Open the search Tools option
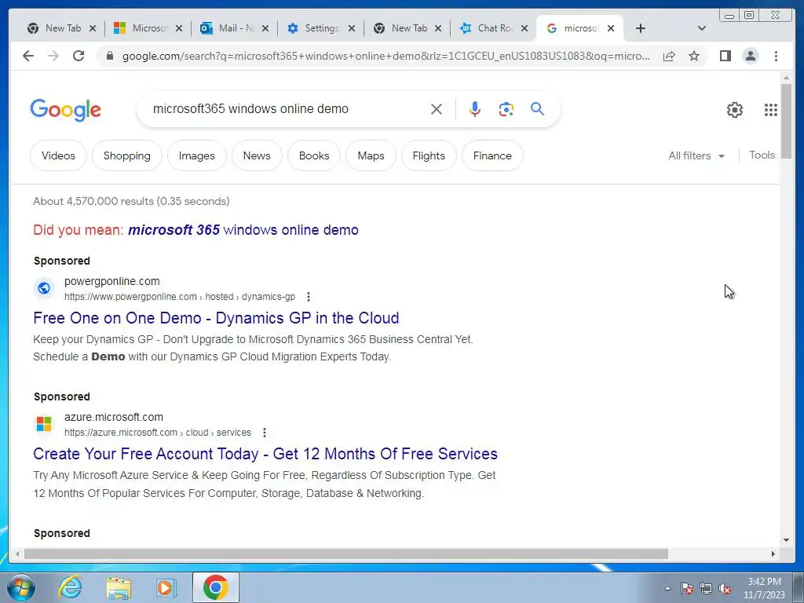 762,155
